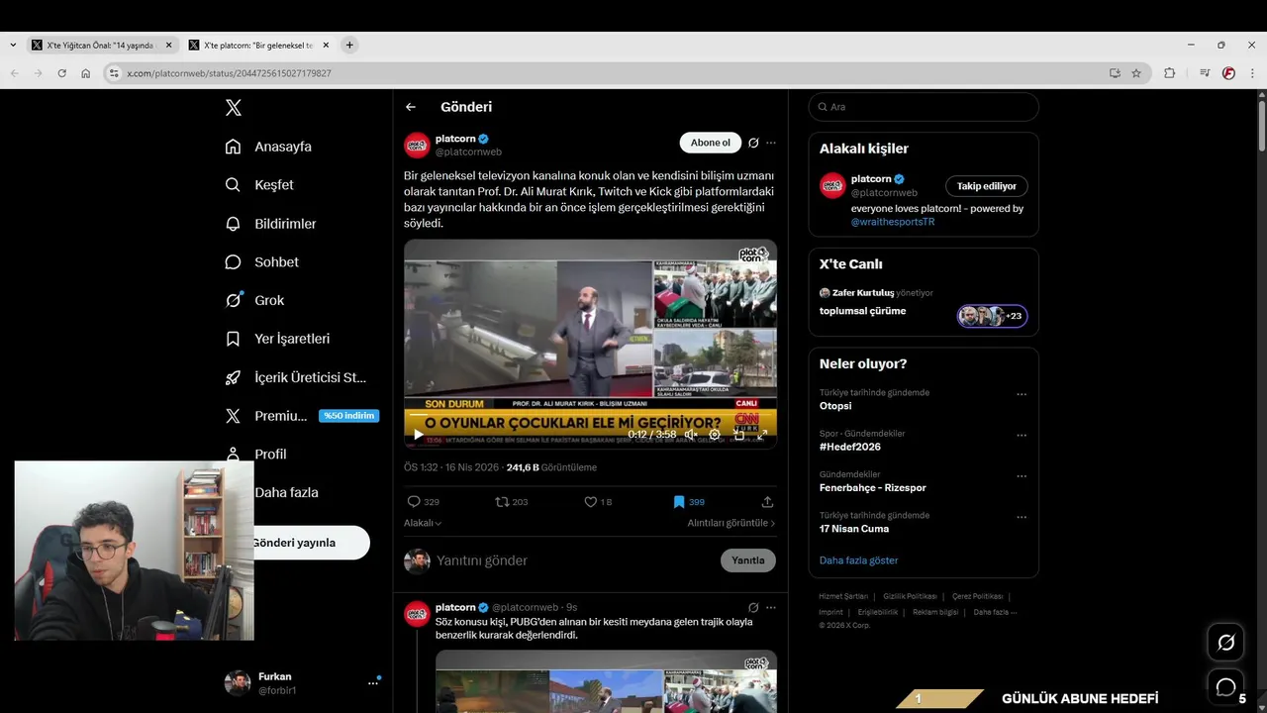Go back using the Gönderi arrow

coord(411,107)
